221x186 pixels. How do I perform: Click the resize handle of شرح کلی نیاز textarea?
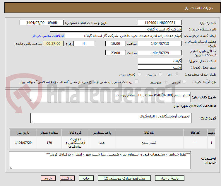coord(31,100)
